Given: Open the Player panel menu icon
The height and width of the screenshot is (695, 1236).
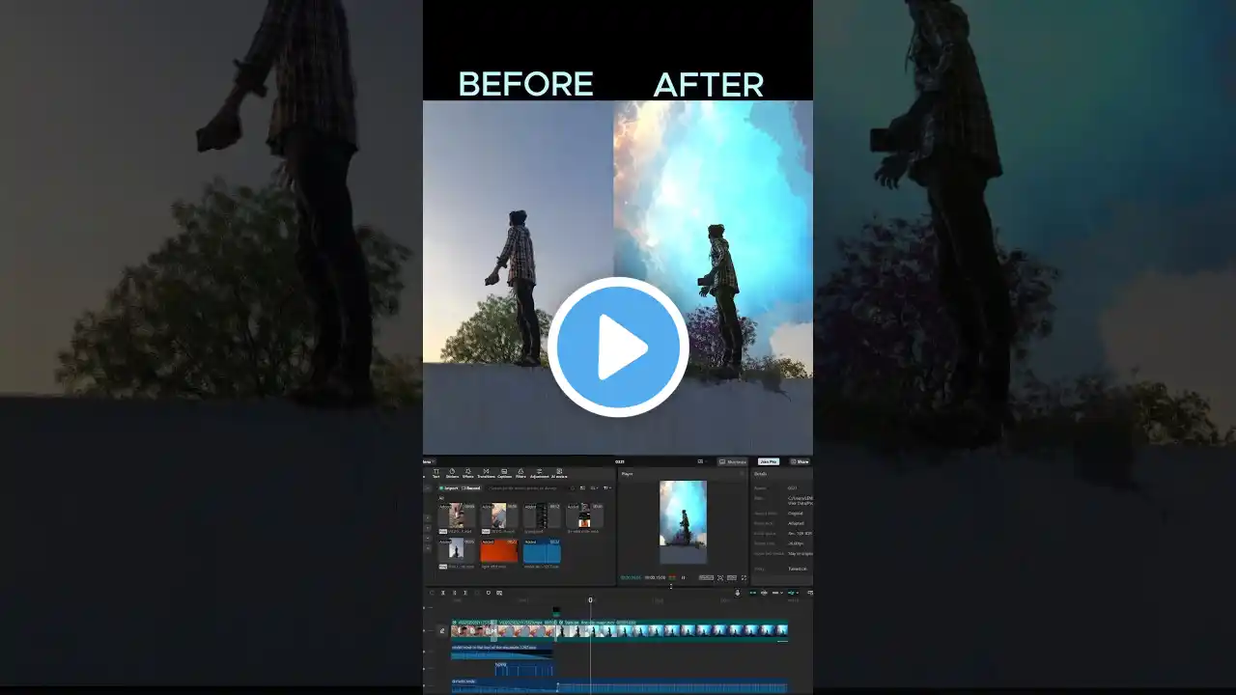Looking at the screenshot, I should point(742,474).
